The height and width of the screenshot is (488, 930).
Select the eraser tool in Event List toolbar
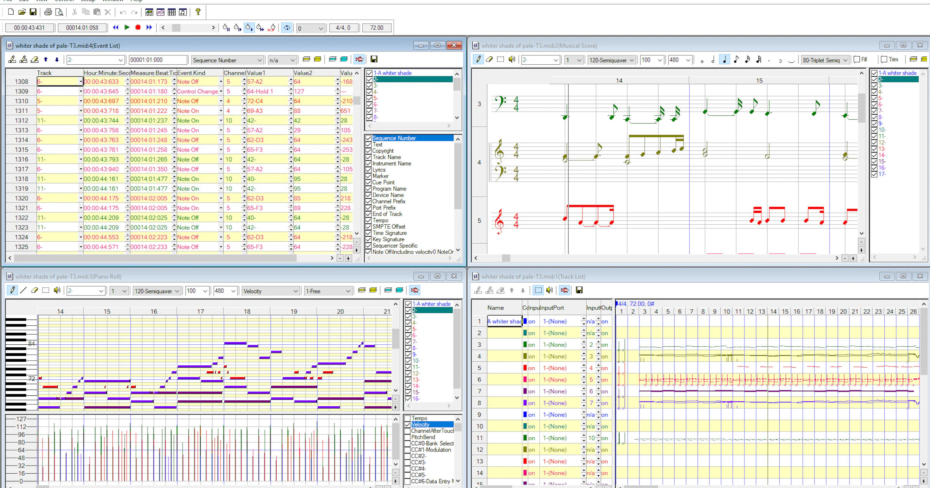click(34, 59)
